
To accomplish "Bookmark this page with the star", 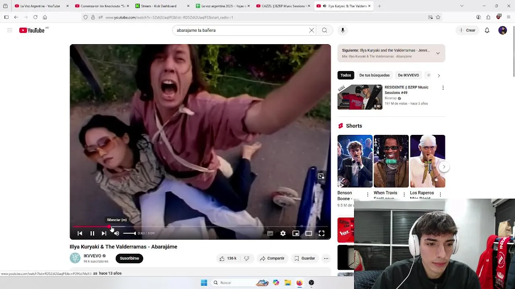I will [438, 17].
